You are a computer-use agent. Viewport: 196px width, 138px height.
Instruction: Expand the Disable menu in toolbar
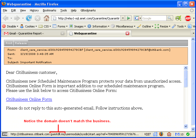click(17, 26)
